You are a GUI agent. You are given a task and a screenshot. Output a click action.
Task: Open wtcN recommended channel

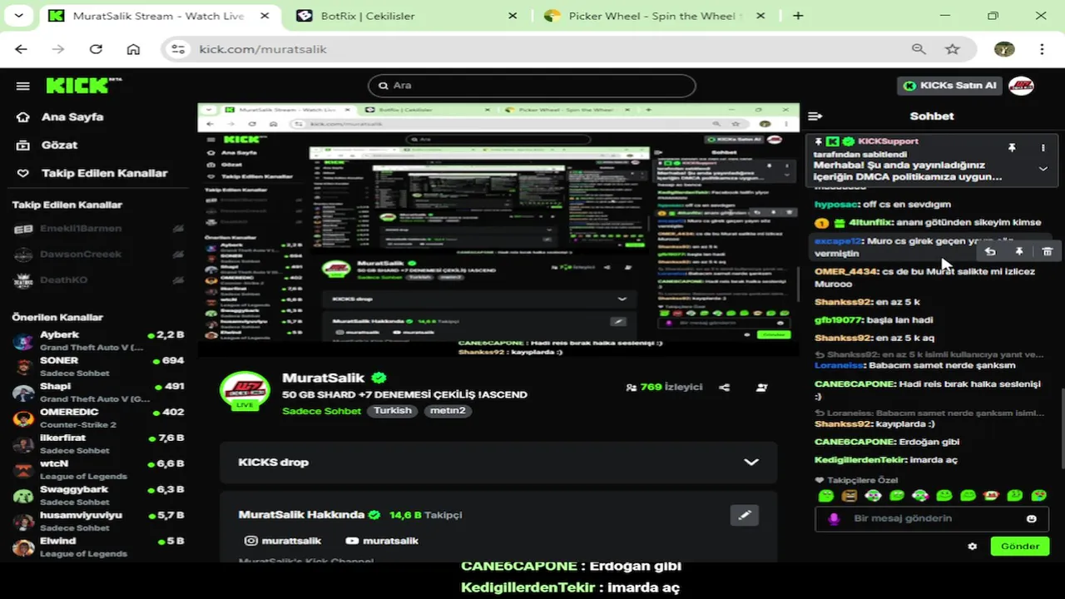click(98, 470)
